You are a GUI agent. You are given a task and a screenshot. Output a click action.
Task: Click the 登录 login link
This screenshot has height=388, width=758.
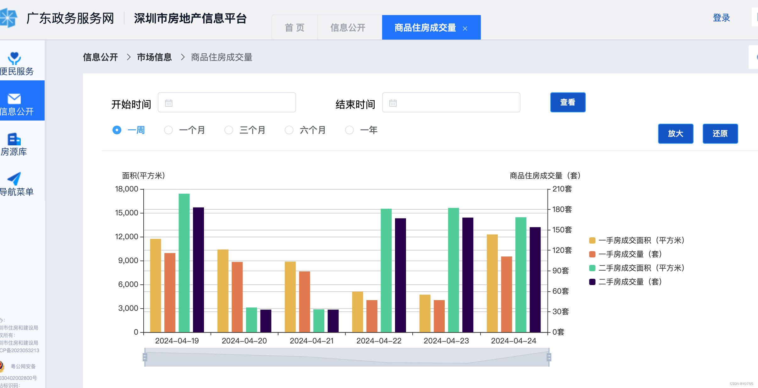[x=722, y=18]
